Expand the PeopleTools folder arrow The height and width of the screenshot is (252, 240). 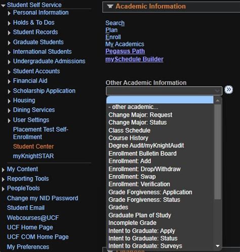pyautogui.click(x=3, y=189)
